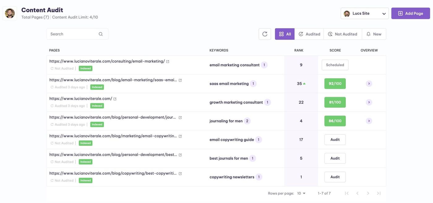Viewport: 433px width, 203px height.
Task: Click Scheduled button for email marketing consultant
Action: tap(335, 65)
